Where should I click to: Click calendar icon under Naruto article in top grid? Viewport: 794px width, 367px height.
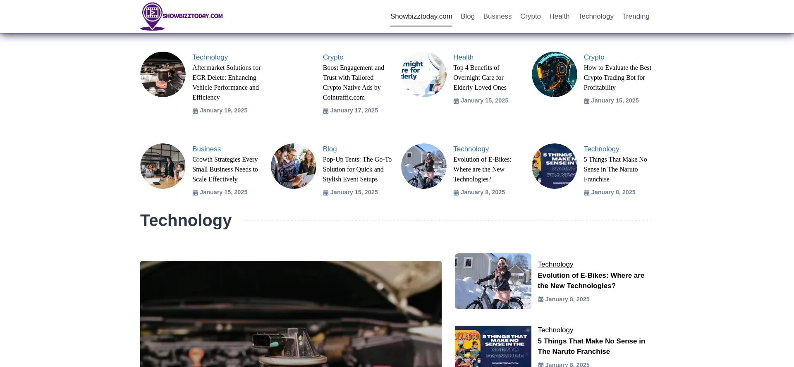click(586, 193)
